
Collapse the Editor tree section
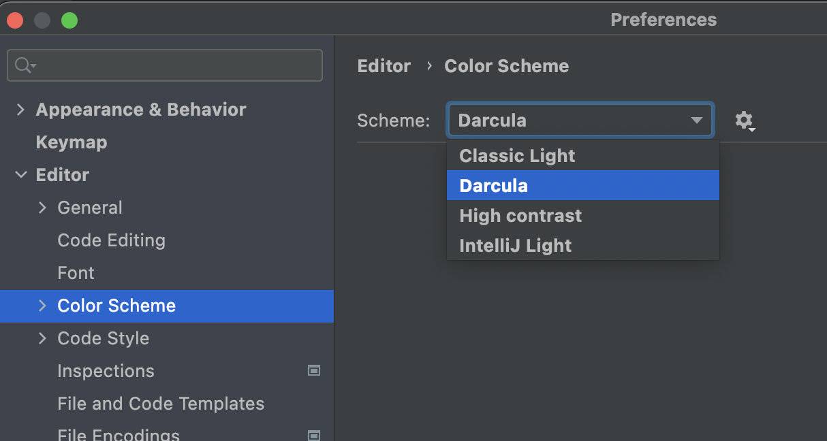(x=20, y=175)
